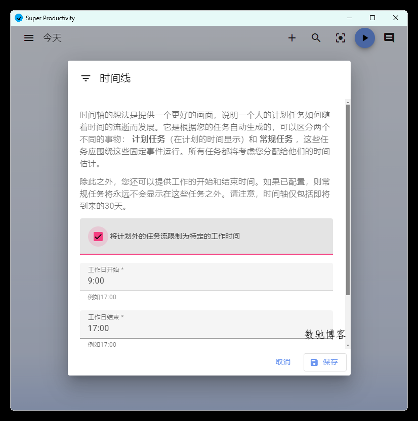The image size is (418, 421).
Task: Click the 工作日结束 time field
Action: pyautogui.click(x=206, y=324)
